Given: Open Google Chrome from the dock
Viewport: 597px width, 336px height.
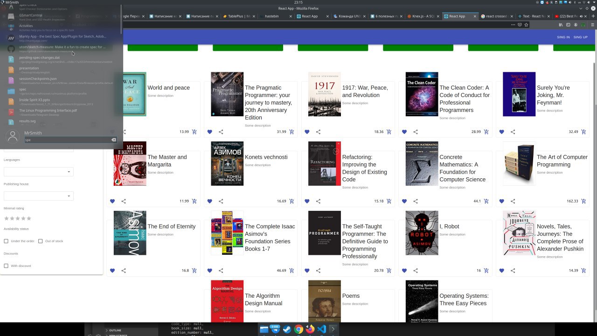Looking at the screenshot, I should tap(298, 329).
